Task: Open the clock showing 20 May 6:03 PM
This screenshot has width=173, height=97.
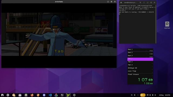Action: coord(165,95)
